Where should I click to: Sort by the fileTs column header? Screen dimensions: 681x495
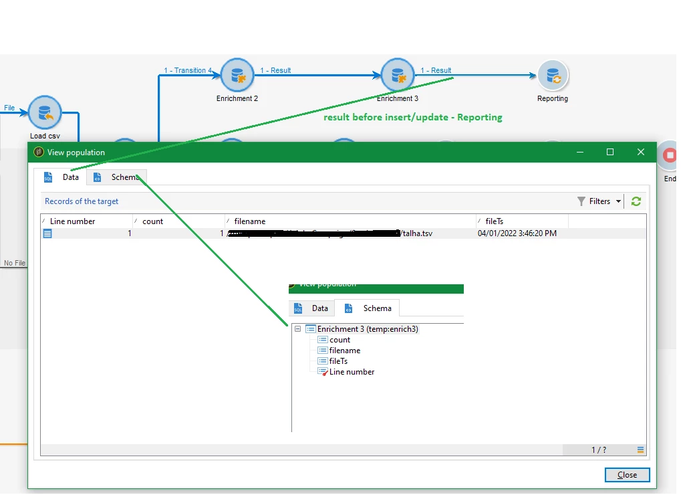(x=522, y=221)
